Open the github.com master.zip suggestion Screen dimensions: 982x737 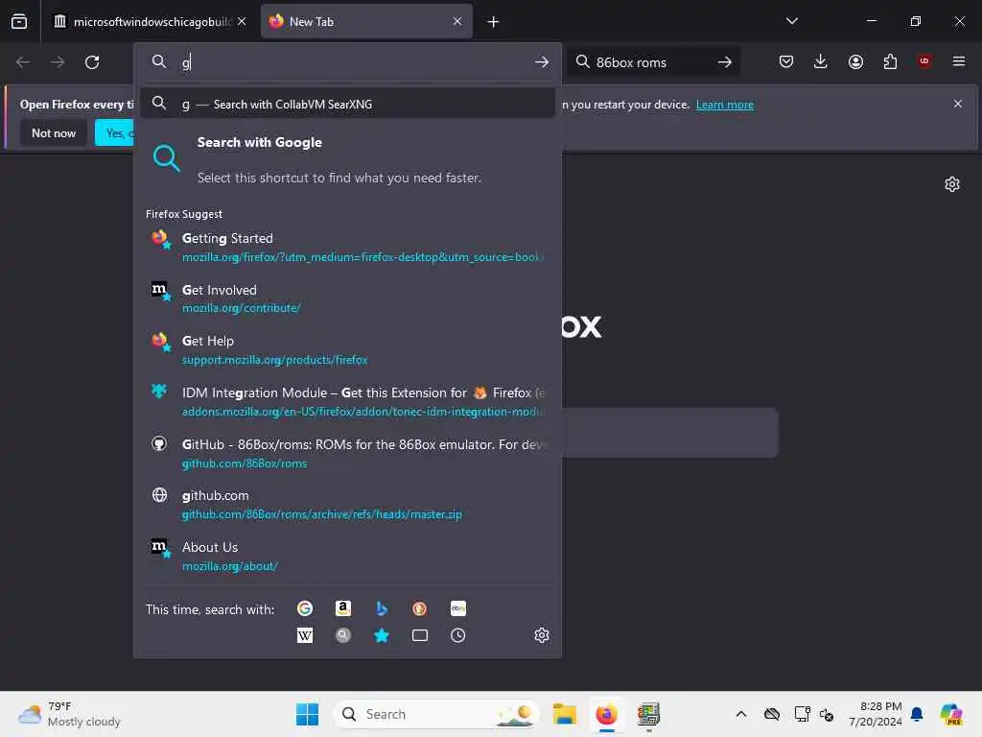click(347, 505)
